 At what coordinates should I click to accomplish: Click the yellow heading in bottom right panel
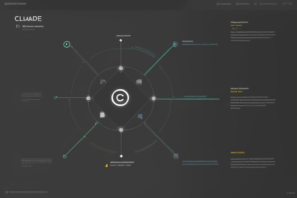[x=237, y=153]
